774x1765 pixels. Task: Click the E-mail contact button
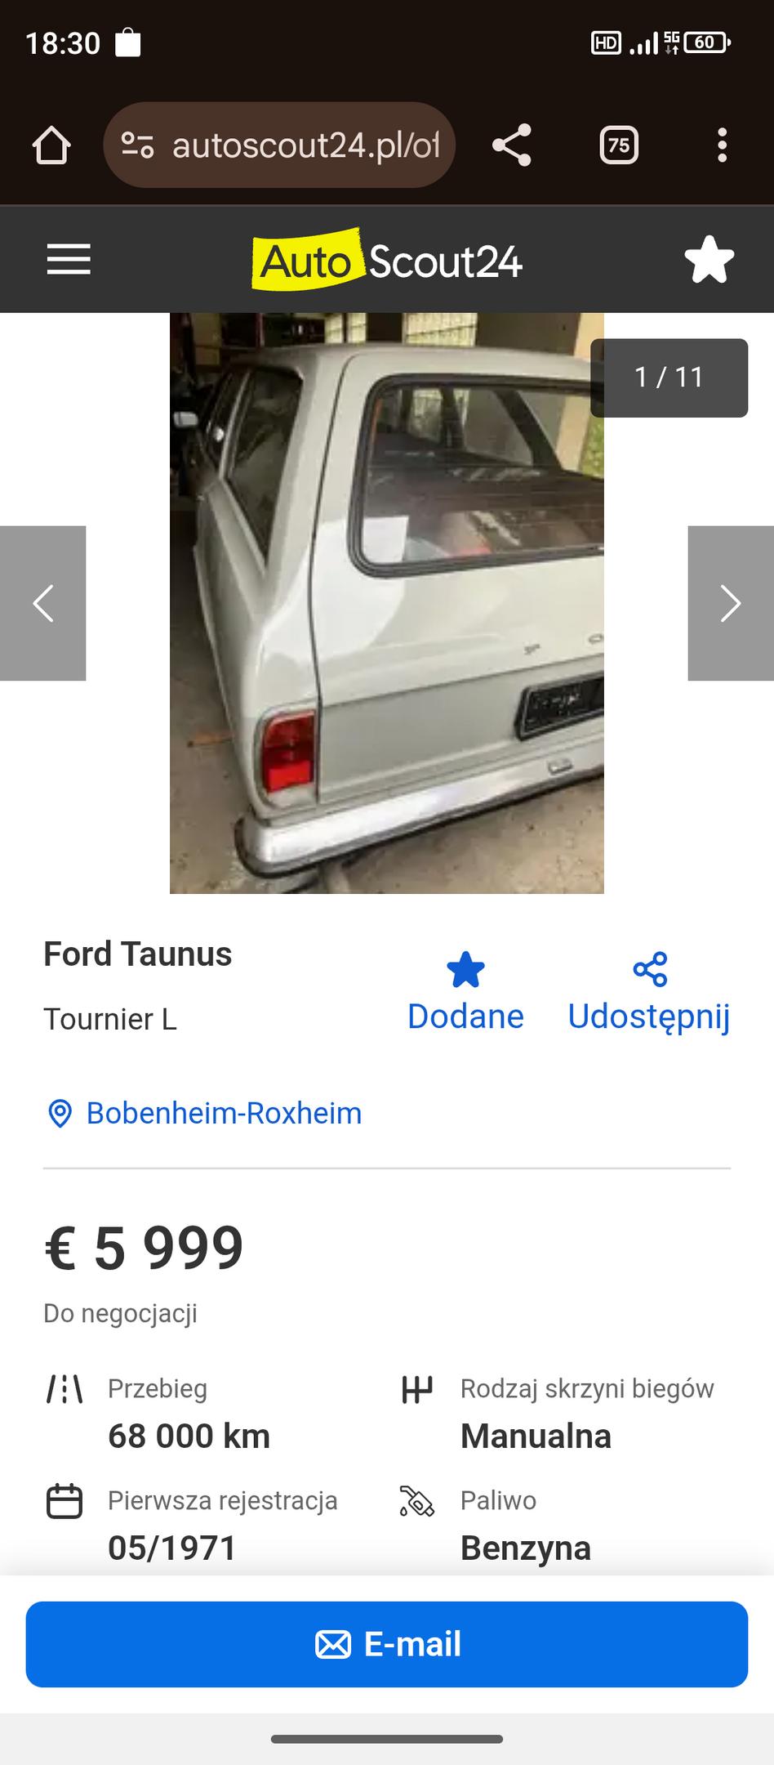click(x=387, y=1644)
